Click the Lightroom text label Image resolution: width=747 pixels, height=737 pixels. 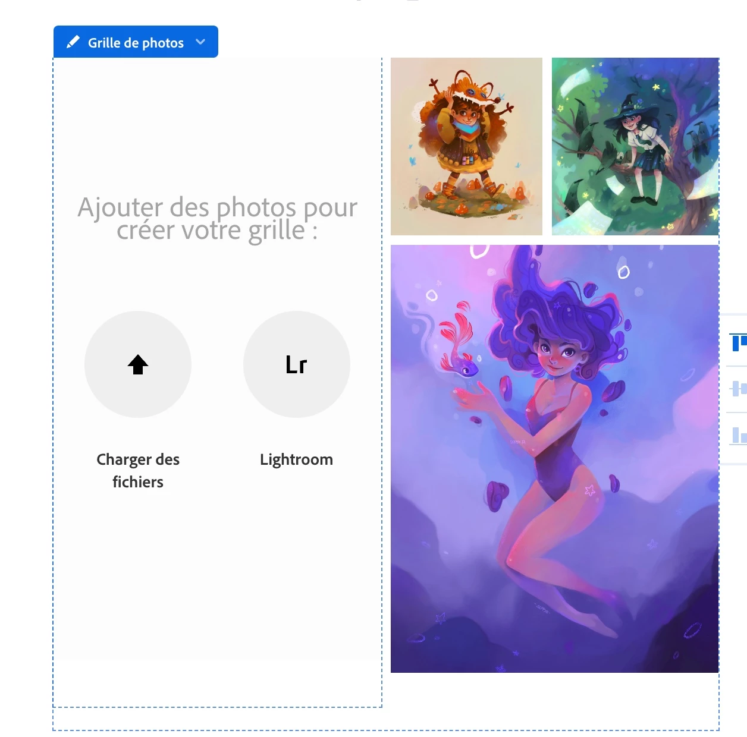296,459
